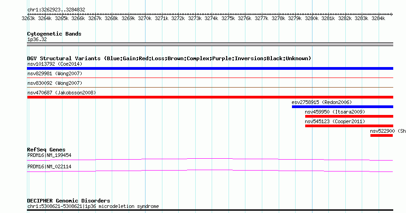Open the 1p36 microdeletion syndrome entry

tap(93, 206)
